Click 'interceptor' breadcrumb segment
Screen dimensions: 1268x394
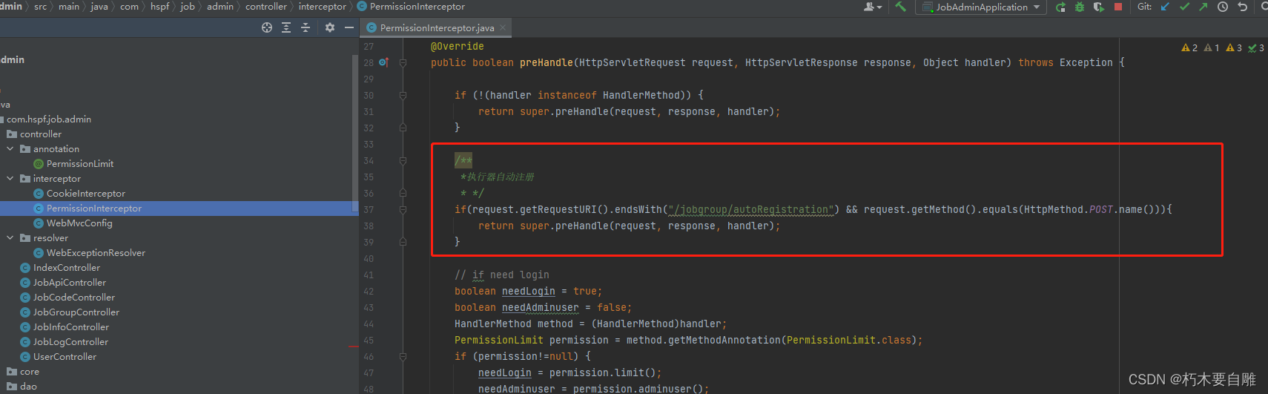click(323, 7)
